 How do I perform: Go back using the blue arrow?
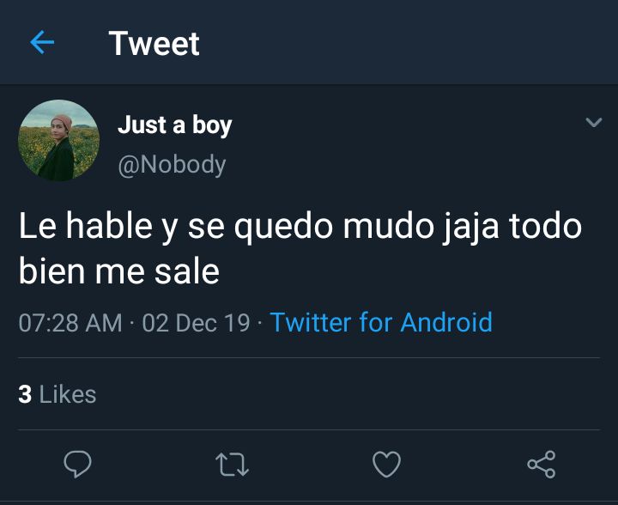pyautogui.click(x=42, y=42)
